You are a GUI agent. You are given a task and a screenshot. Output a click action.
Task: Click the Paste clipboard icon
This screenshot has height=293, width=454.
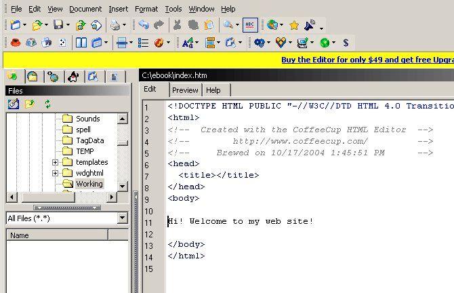click(209, 25)
